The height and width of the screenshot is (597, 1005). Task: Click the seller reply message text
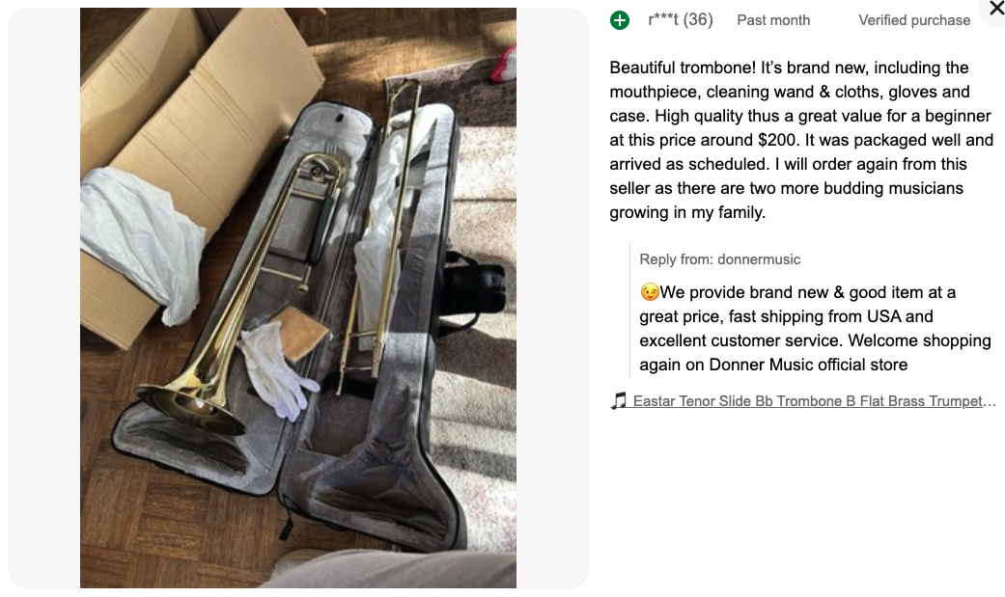click(x=815, y=329)
